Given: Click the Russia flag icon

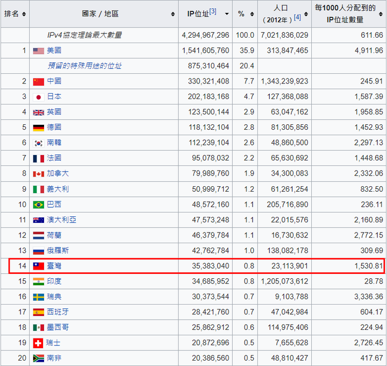Looking at the screenshot, I should point(39,251).
